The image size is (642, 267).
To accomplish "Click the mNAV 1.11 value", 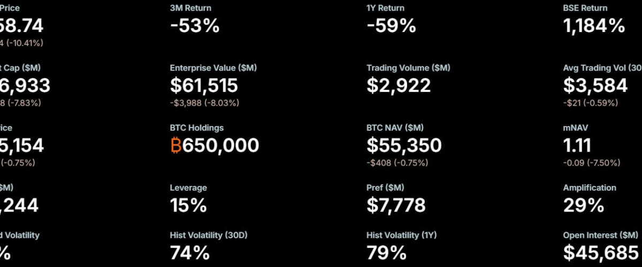I will (577, 145).
